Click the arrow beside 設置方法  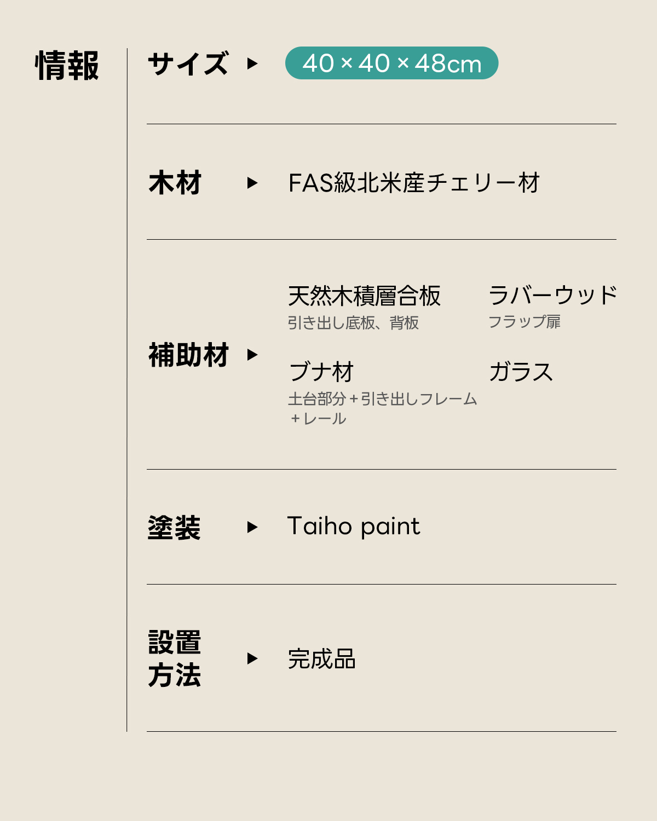click(252, 658)
